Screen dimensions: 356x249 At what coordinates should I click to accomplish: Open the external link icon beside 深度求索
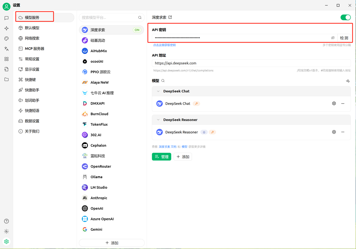(x=170, y=17)
